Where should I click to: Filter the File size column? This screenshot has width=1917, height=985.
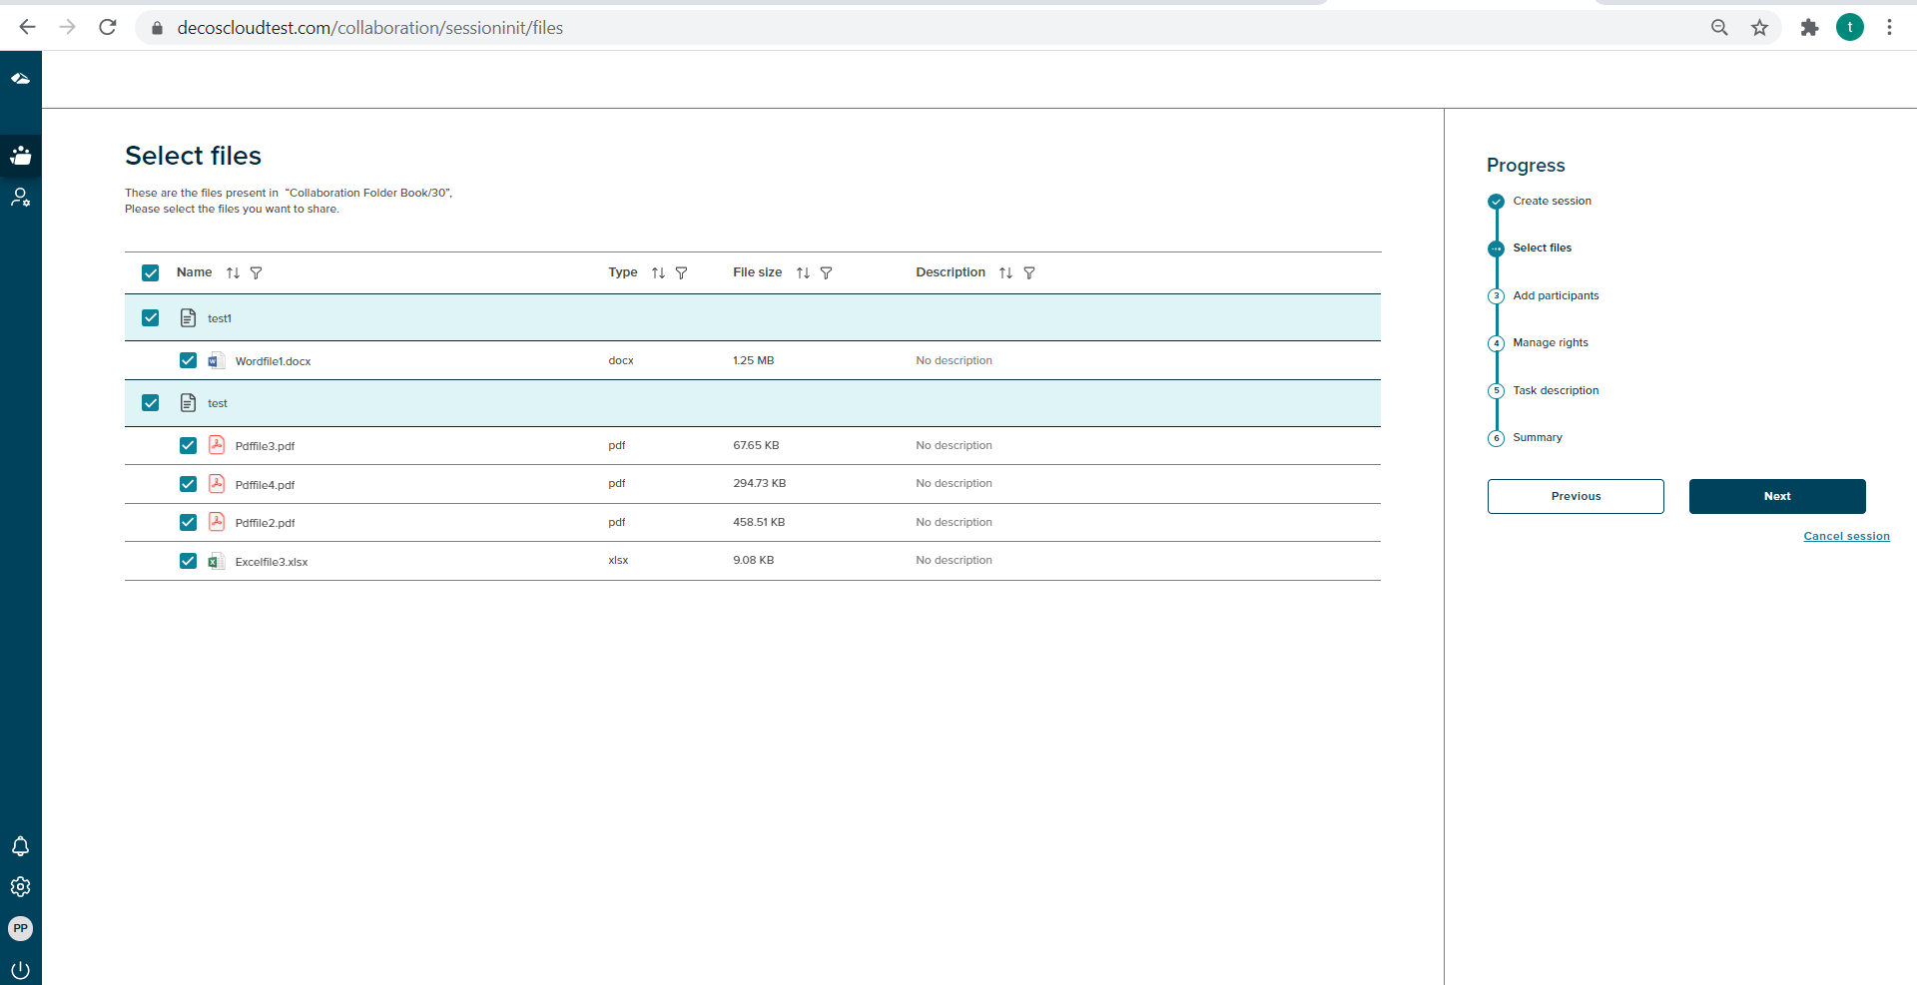[x=826, y=273]
